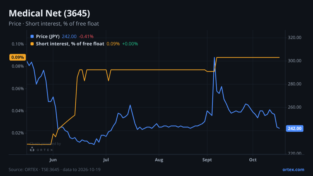Viewport: 313px width, 176px height.
Task: Open the ortex.com link
Action: pos(293,169)
